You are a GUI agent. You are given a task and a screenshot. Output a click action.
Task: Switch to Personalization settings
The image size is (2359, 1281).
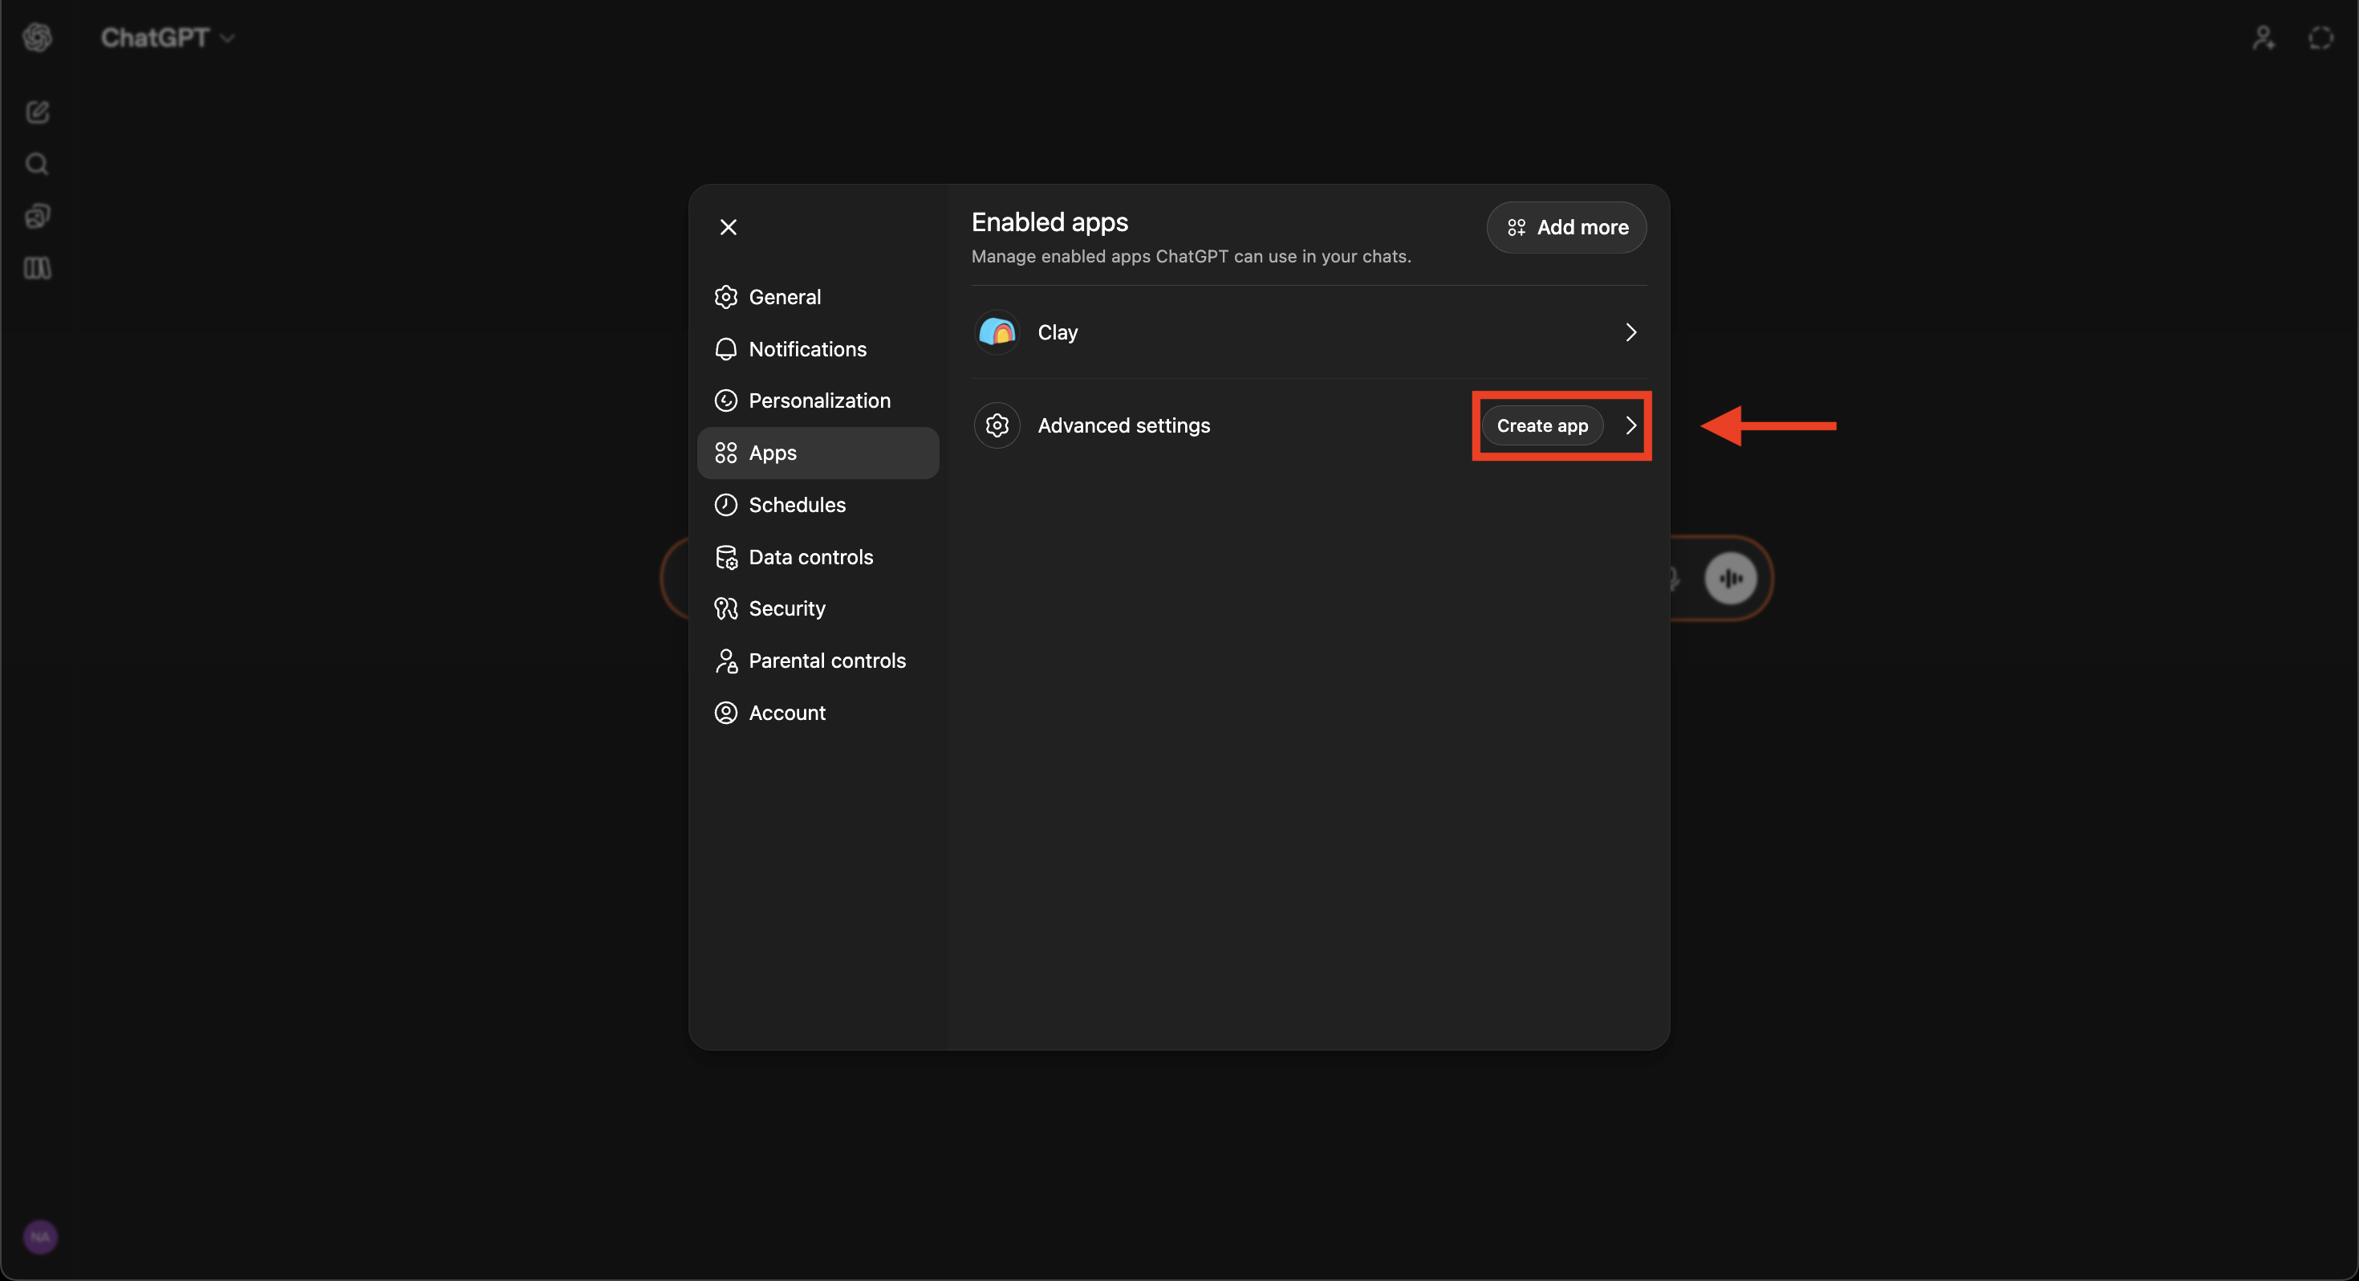(x=818, y=401)
